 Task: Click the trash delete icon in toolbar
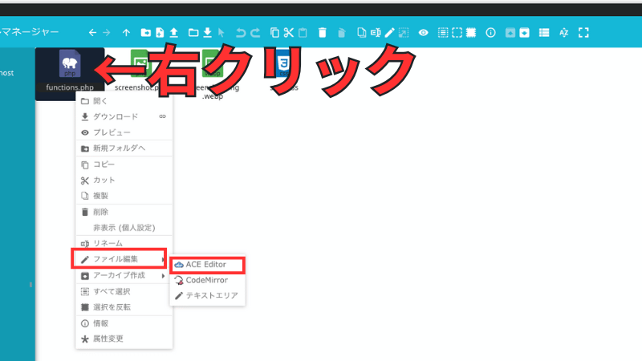(x=322, y=33)
